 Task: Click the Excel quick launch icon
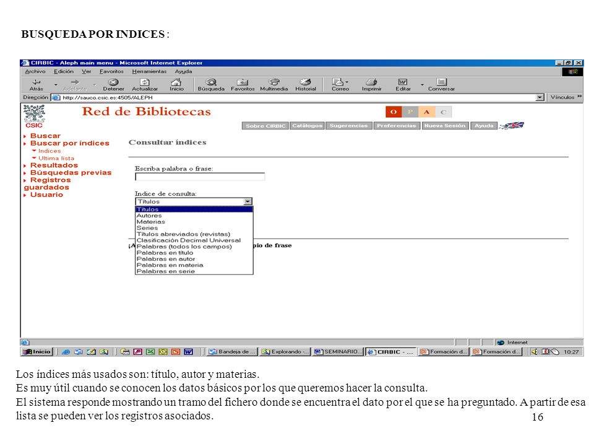150,352
